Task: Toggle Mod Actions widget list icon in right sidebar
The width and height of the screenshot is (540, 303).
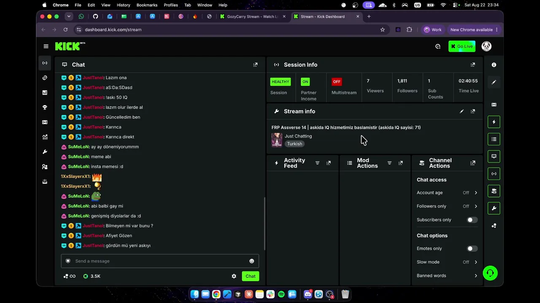Action: click(494, 139)
